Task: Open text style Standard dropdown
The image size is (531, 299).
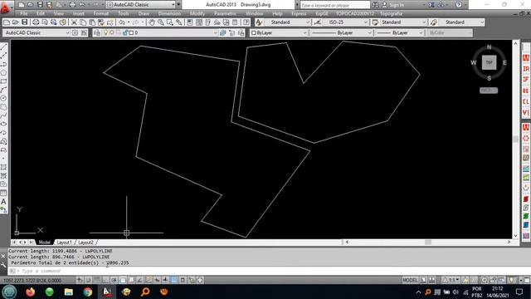Action: point(308,22)
